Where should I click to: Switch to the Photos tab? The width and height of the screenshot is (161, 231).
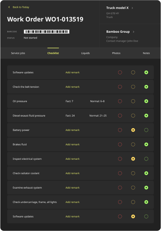(116, 53)
